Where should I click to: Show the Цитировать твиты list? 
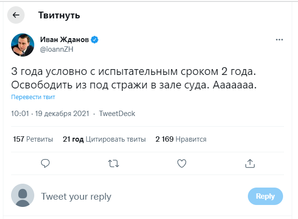pyautogui.click(x=104, y=139)
